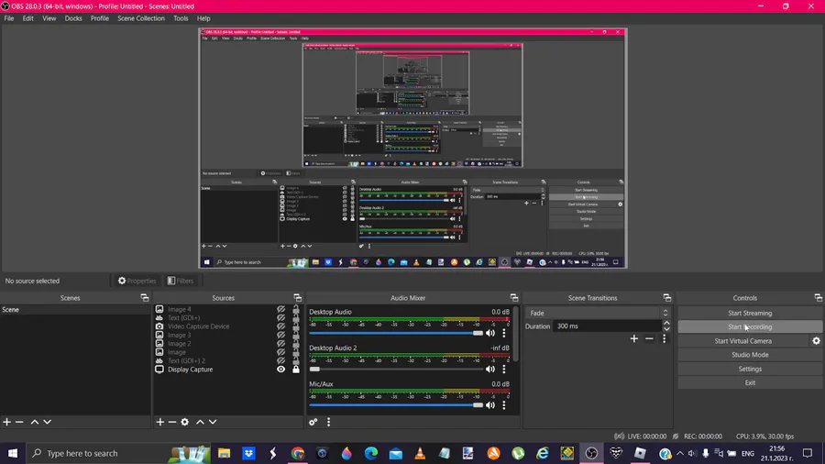Remove scene transition with minus icon

click(649, 339)
